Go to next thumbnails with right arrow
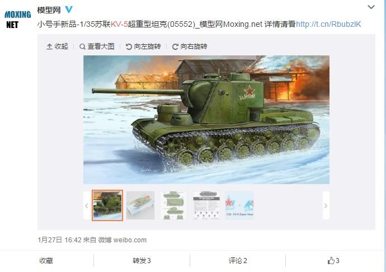Viewport: 386px width, 272px height. pos(326,205)
